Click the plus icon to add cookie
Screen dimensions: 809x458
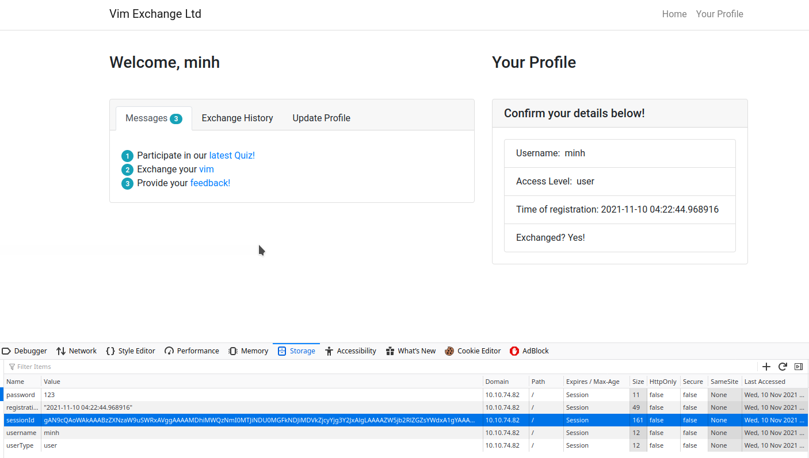click(766, 367)
